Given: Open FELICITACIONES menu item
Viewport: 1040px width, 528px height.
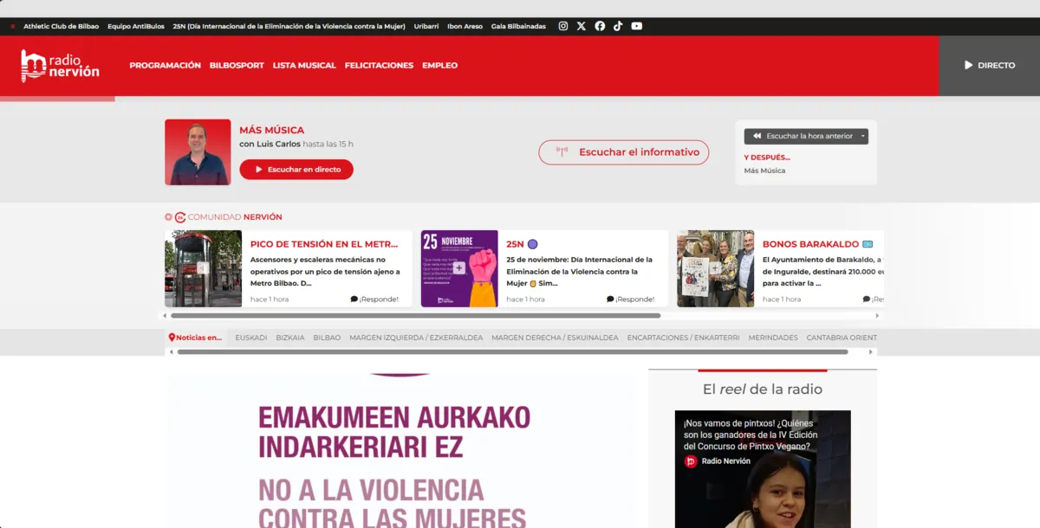Looking at the screenshot, I should [x=379, y=65].
